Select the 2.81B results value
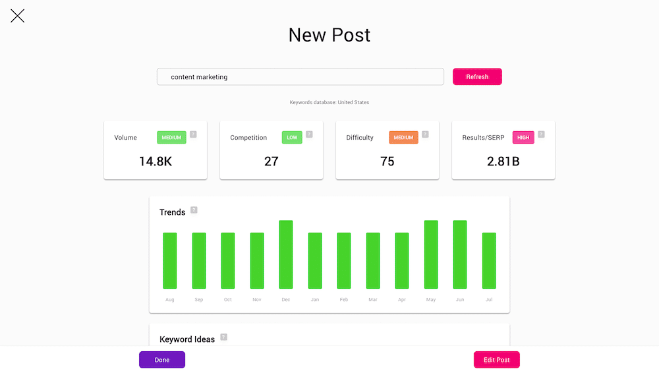This screenshot has width=659, height=371. pyautogui.click(x=503, y=161)
